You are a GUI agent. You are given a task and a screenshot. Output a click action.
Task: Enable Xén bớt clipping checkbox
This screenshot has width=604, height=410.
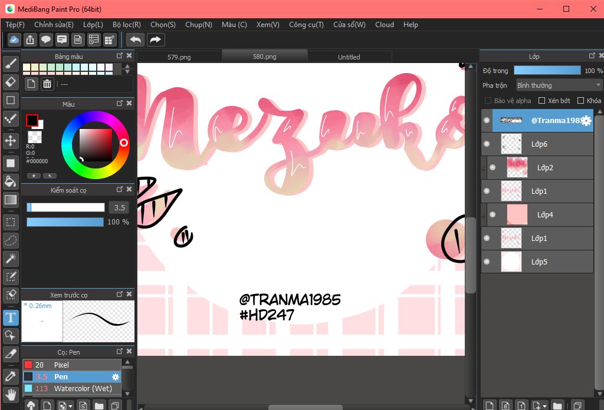point(541,100)
